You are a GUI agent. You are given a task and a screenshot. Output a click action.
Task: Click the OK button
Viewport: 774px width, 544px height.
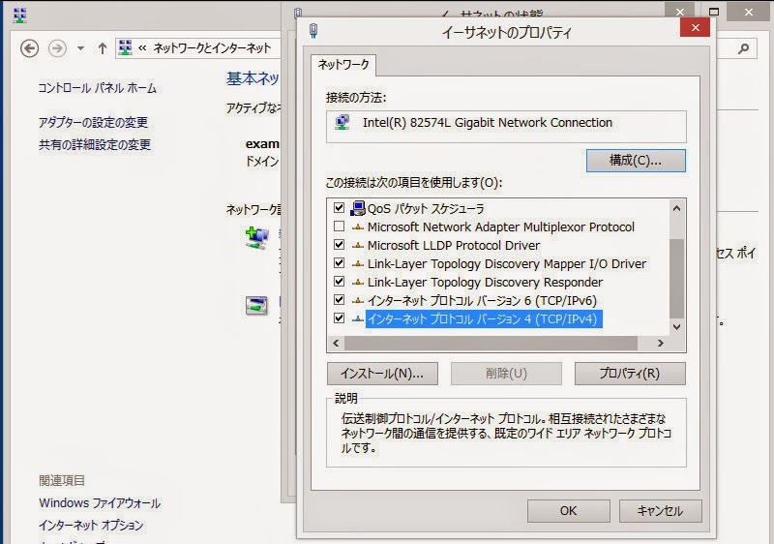568,511
